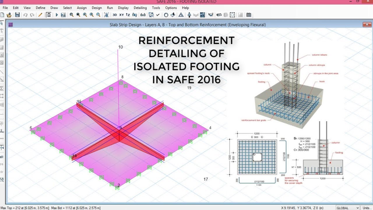Click the circle object shrink icon
Viewport: 373px width, 210px height.
coord(166,15)
